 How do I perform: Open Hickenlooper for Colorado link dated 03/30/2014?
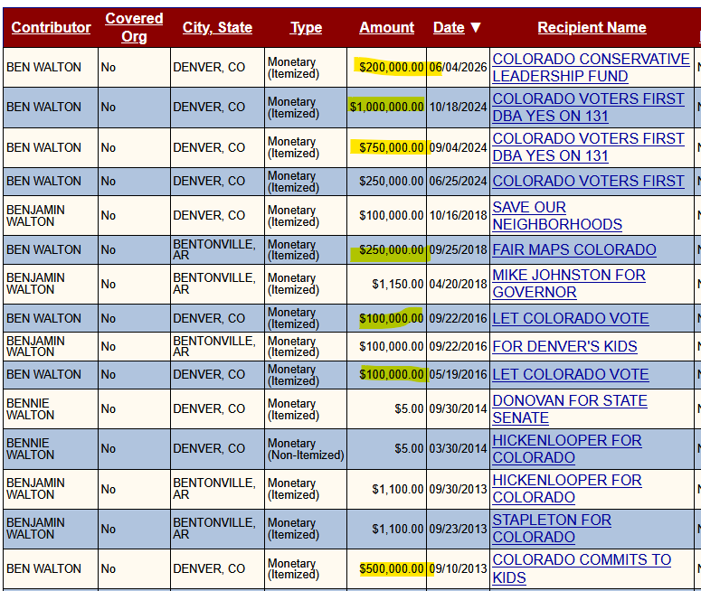(x=567, y=449)
